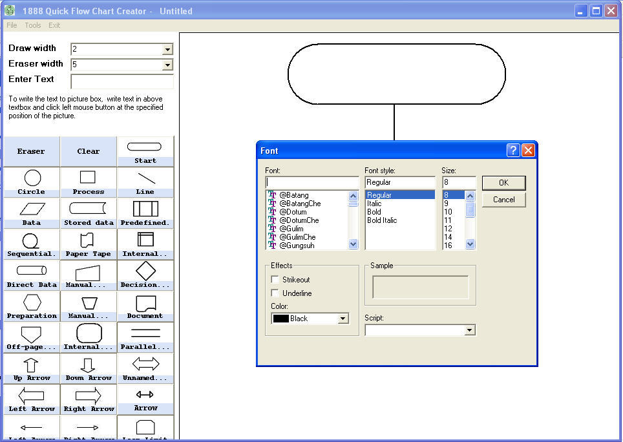Open the File menu

12,25
